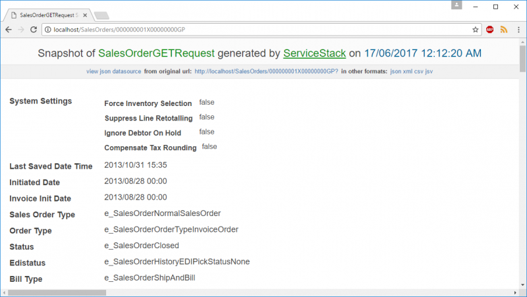This screenshot has height=297, width=527.
Task: Click the Chrome user profile icon
Action: click(457, 5)
